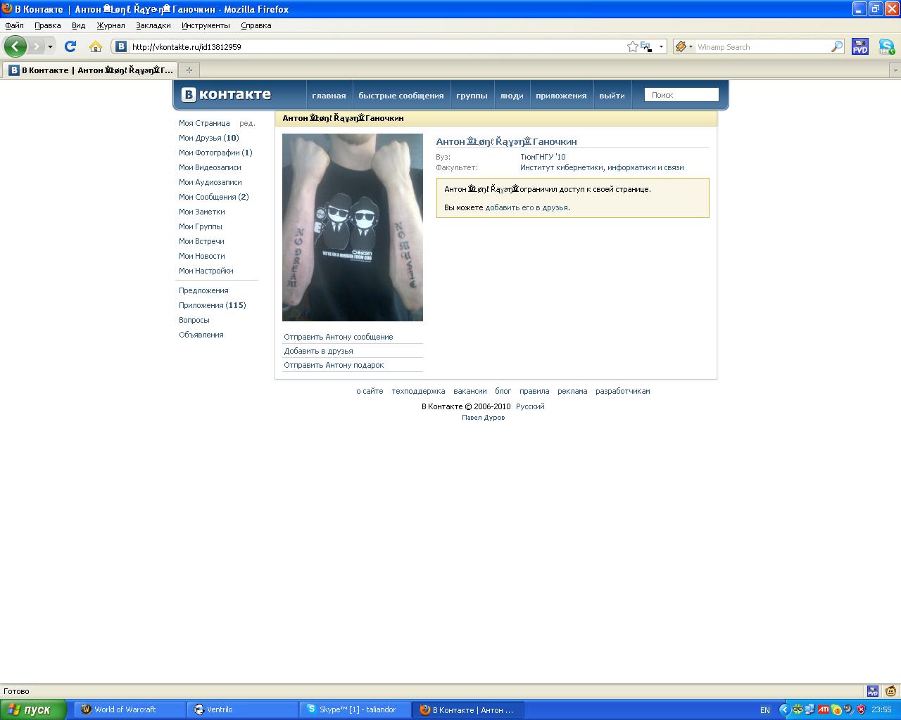Expand the address bar URL history dropdown
The height and width of the screenshot is (720, 901).
pos(661,46)
